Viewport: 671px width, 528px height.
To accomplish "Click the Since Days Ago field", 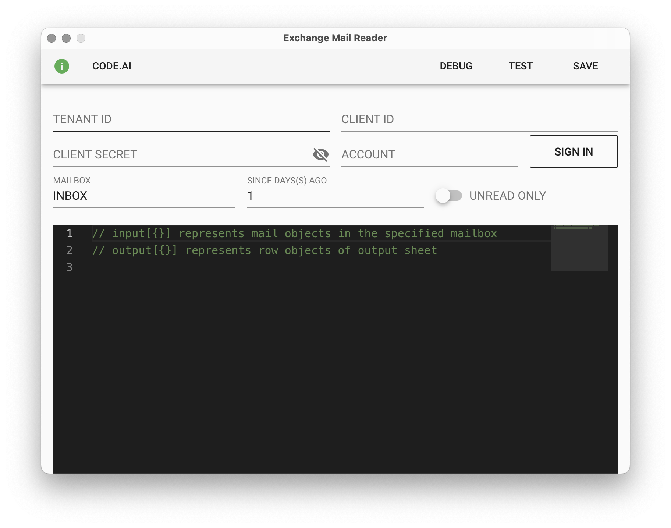I will coord(335,196).
